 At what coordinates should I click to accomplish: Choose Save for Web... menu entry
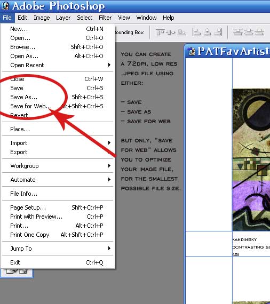(x=58, y=106)
